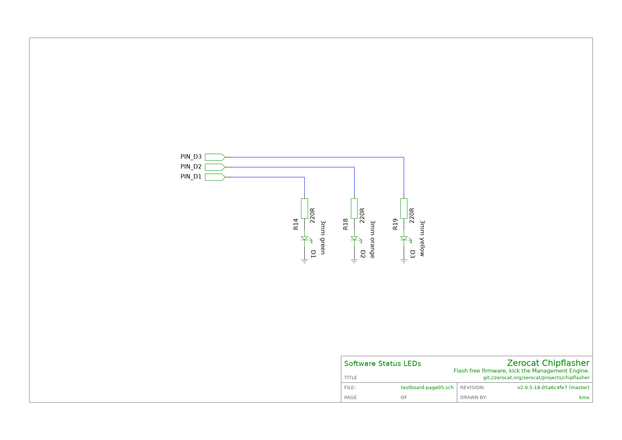Click the PIN_D1 label text

point(191,177)
